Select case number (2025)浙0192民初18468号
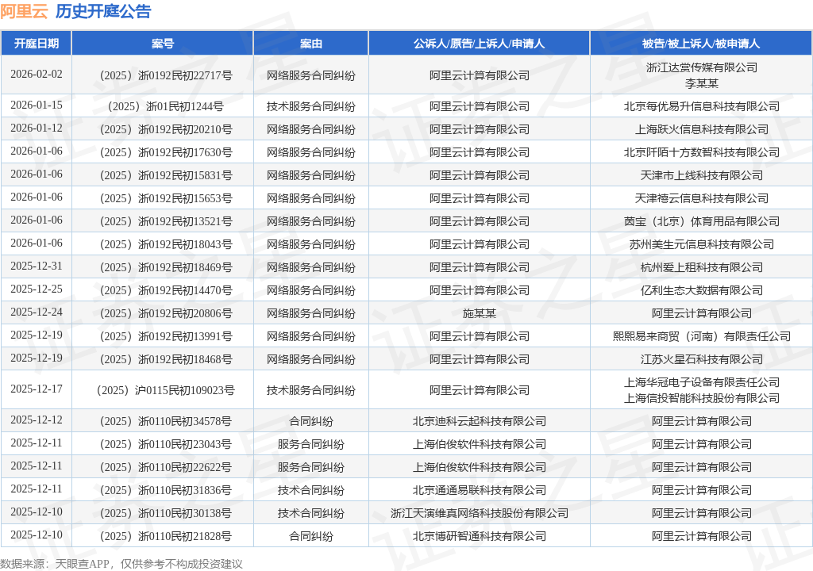Viewport: 813px width, 571px height. pos(166,359)
